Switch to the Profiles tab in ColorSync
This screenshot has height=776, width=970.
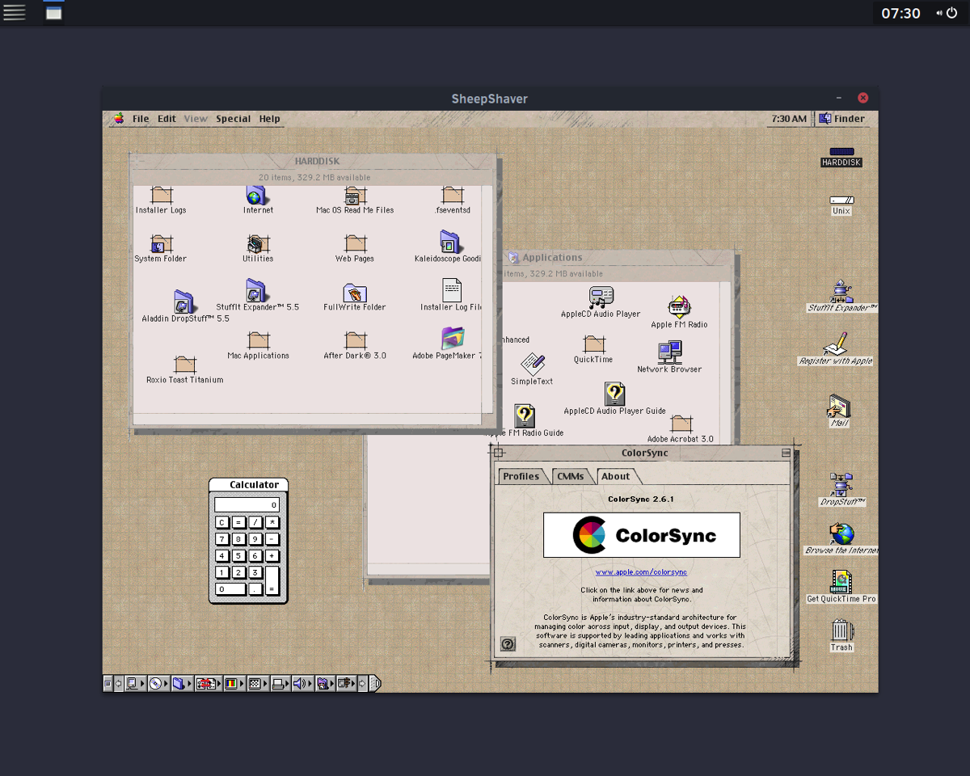coord(521,476)
